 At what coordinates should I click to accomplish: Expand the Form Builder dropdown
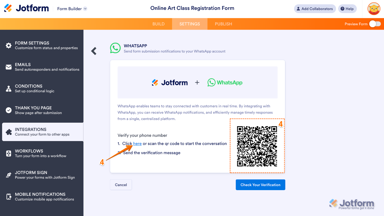[85, 9]
